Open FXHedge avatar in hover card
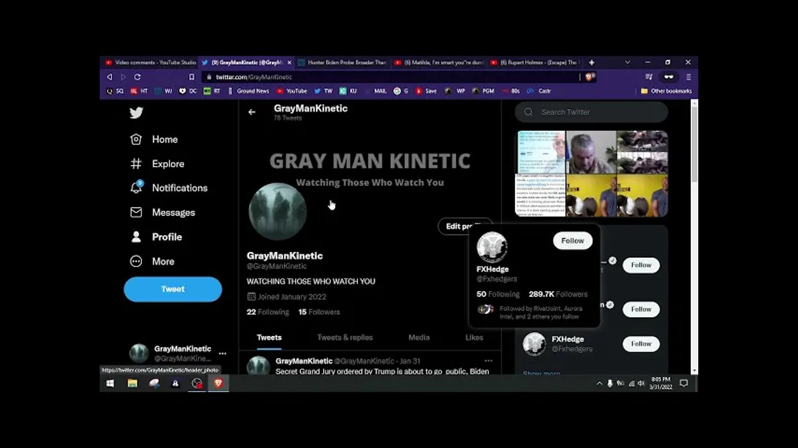Screen dimensions: 798x448 point(492,247)
